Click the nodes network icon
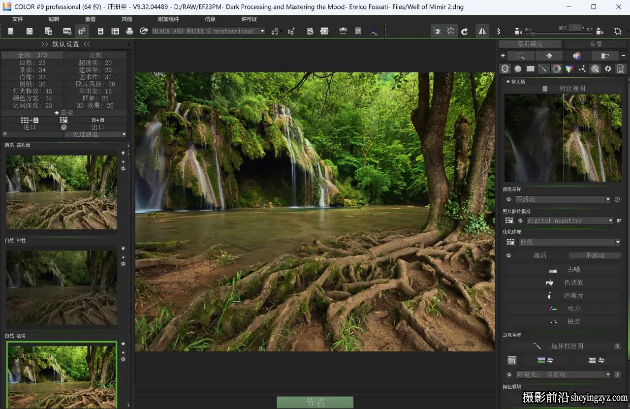Image resolution: width=630 pixels, height=409 pixels. (x=582, y=69)
